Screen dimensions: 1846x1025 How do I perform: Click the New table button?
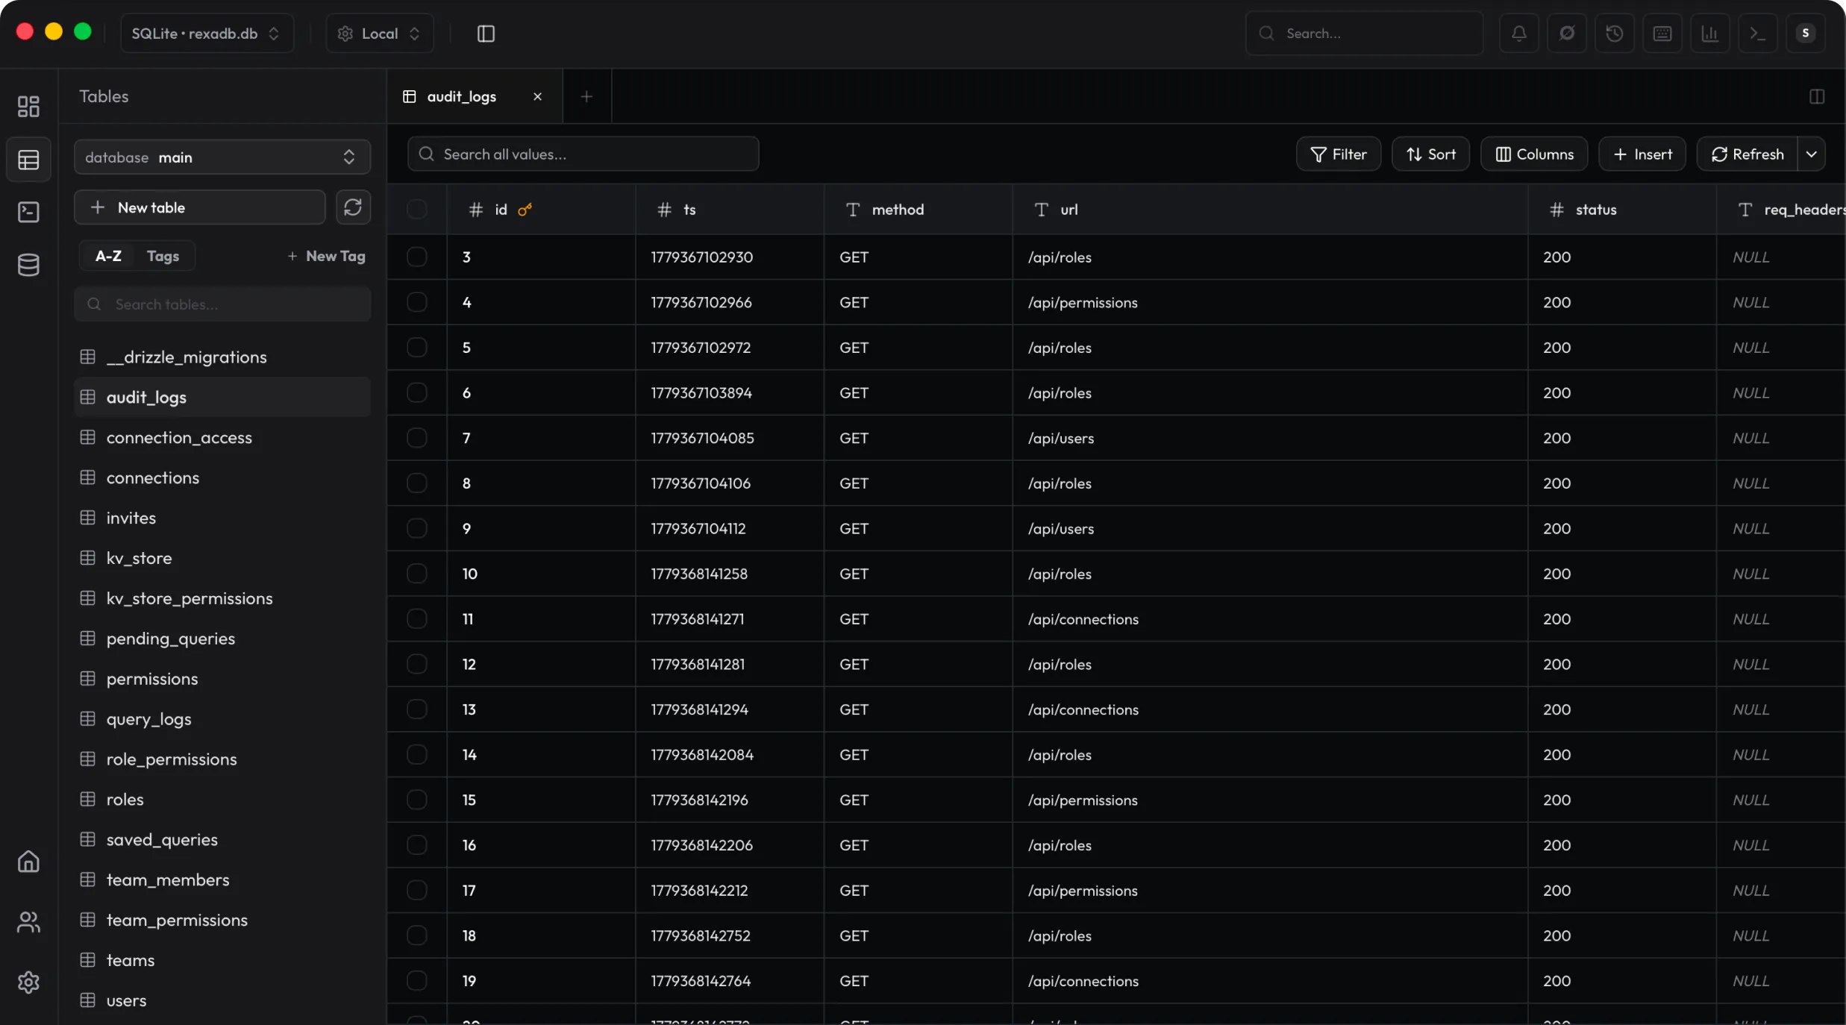pyautogui.click(x=200, y=207)
